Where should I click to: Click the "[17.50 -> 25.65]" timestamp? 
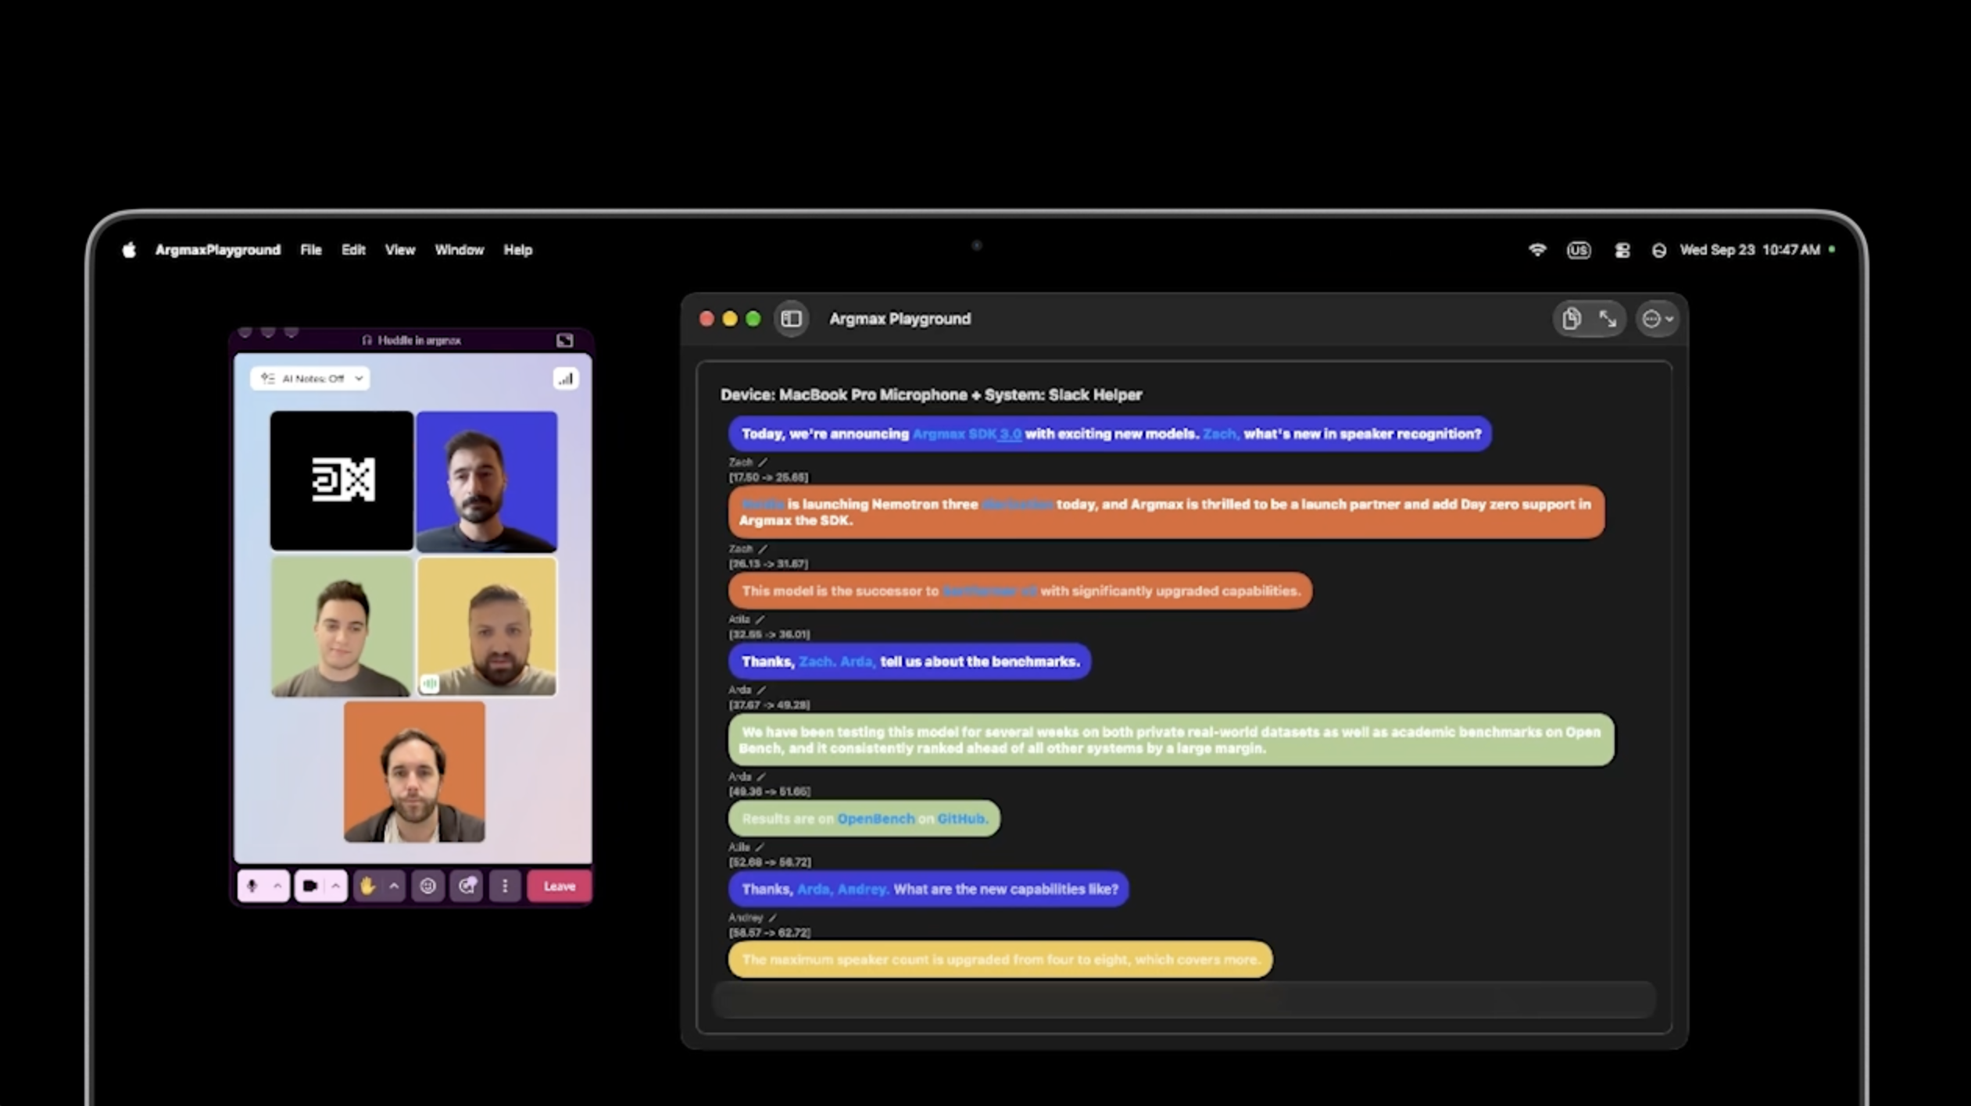click(769, 477)
